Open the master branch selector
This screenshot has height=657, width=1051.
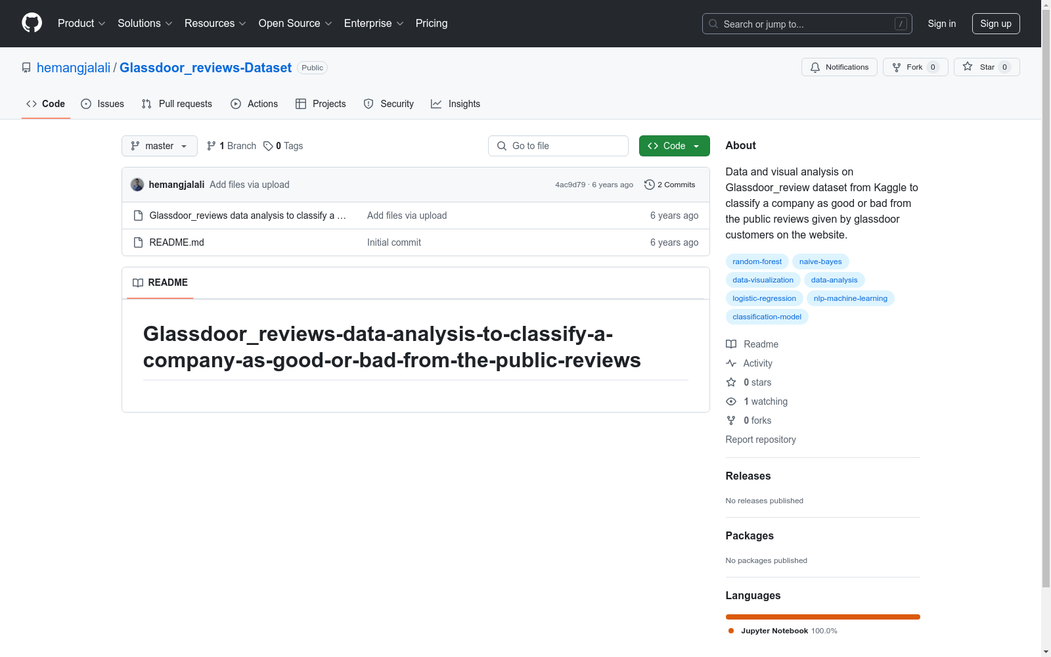point(160,146)
